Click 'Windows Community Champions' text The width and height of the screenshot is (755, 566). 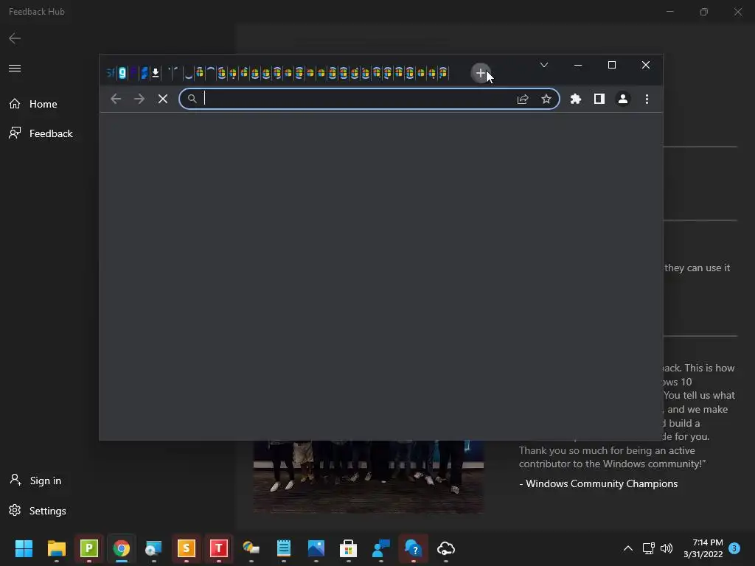tap(602, 483)
